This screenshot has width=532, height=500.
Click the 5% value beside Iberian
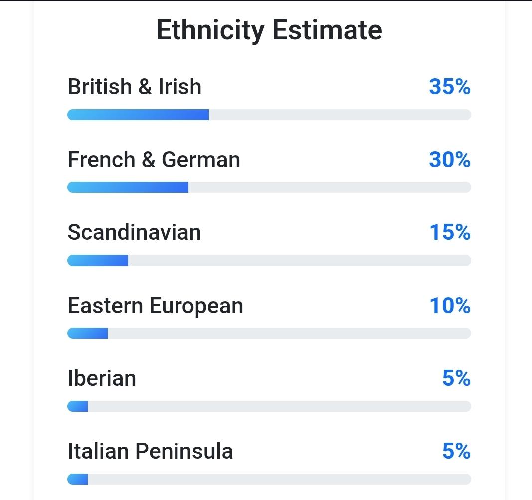point(456,378)
